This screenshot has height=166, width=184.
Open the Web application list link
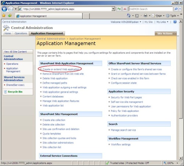click(53, 106)
